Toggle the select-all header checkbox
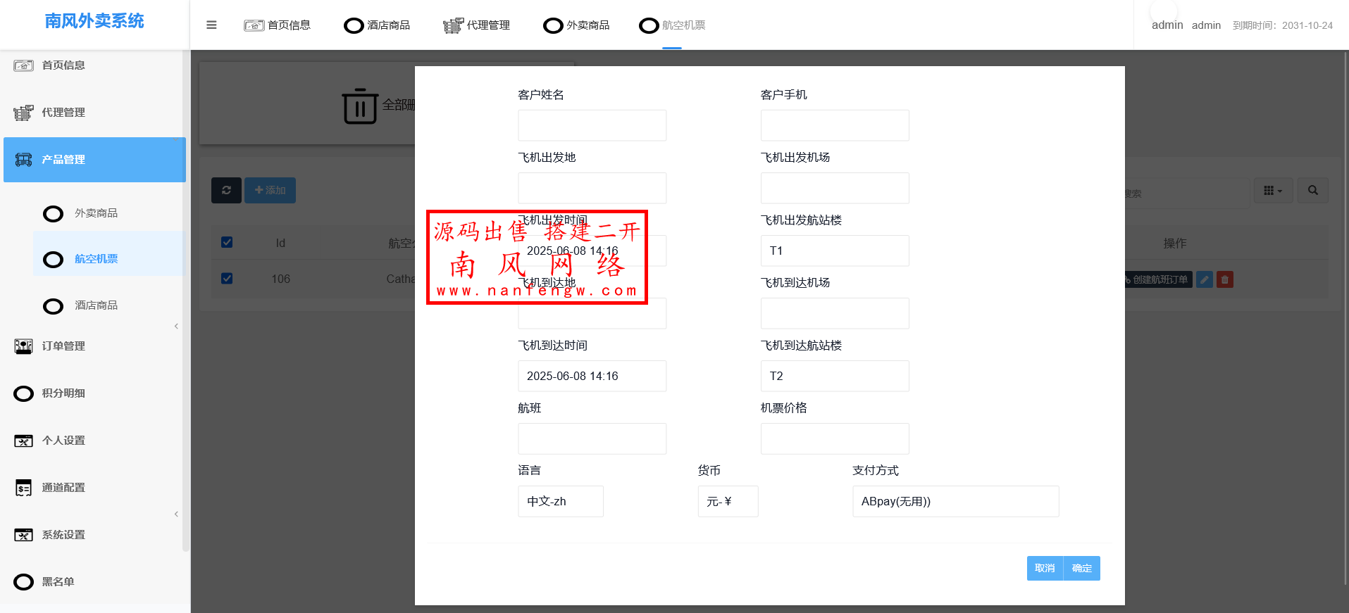Screen dimensions: 1349x613 point(227,242)
